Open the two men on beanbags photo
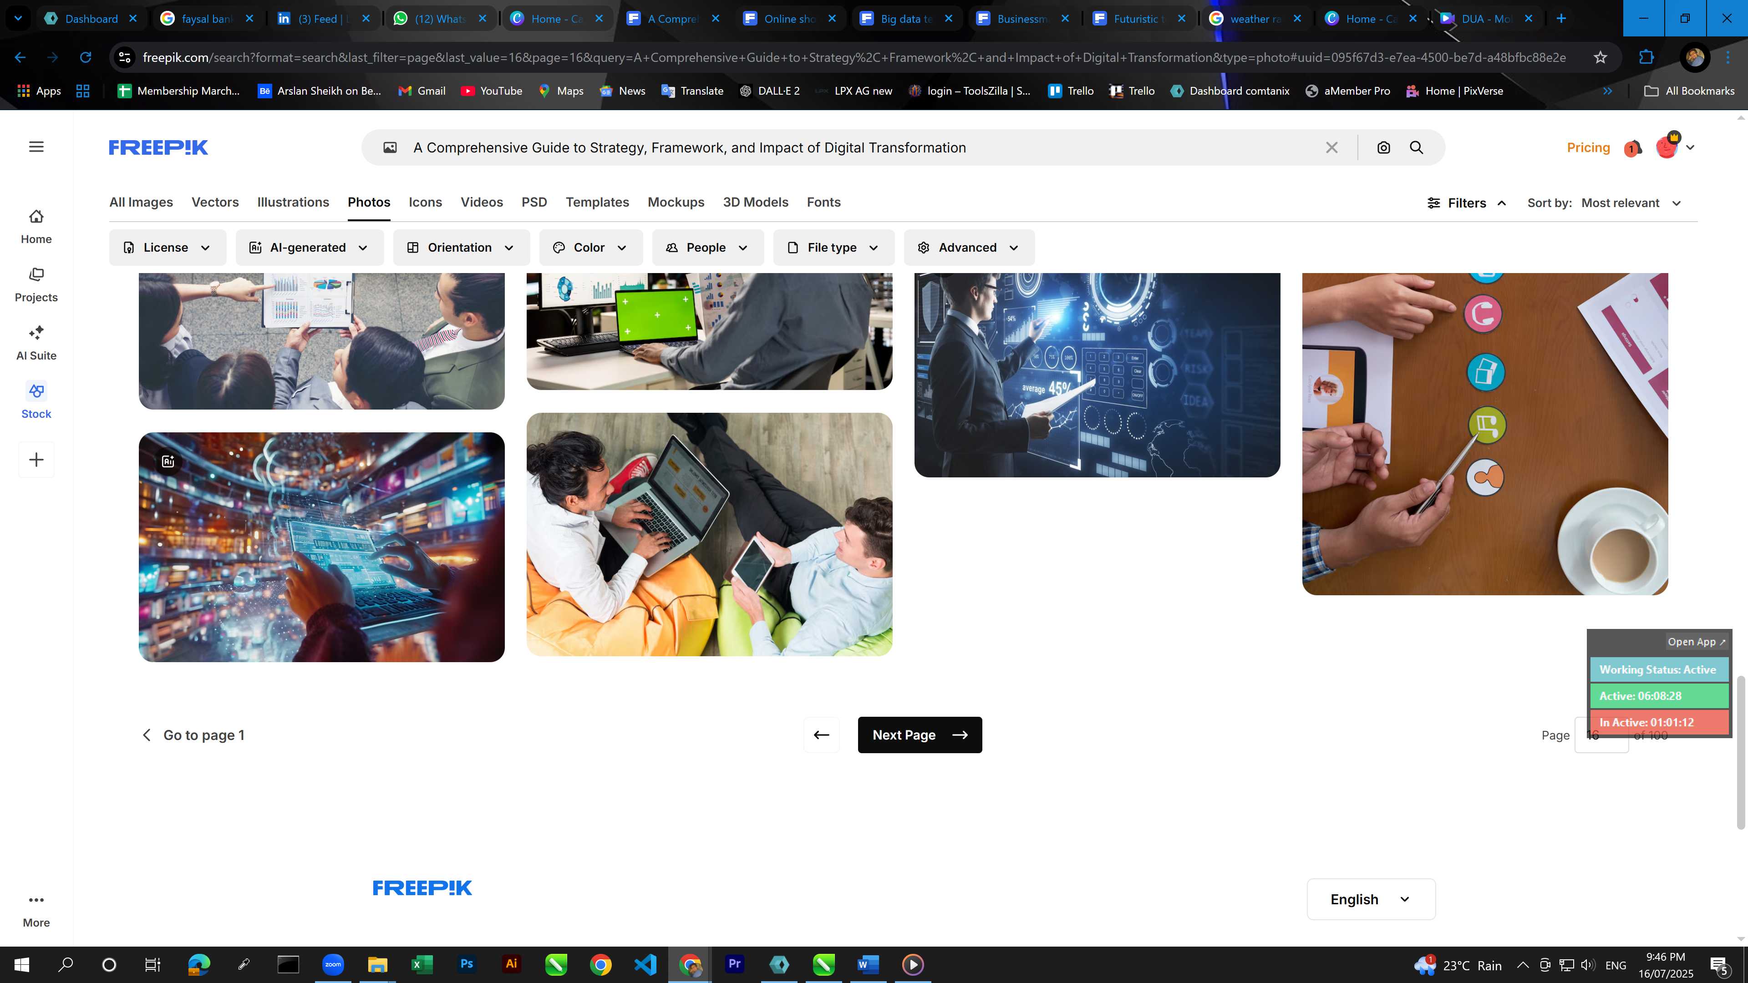 tap(709, 534)
